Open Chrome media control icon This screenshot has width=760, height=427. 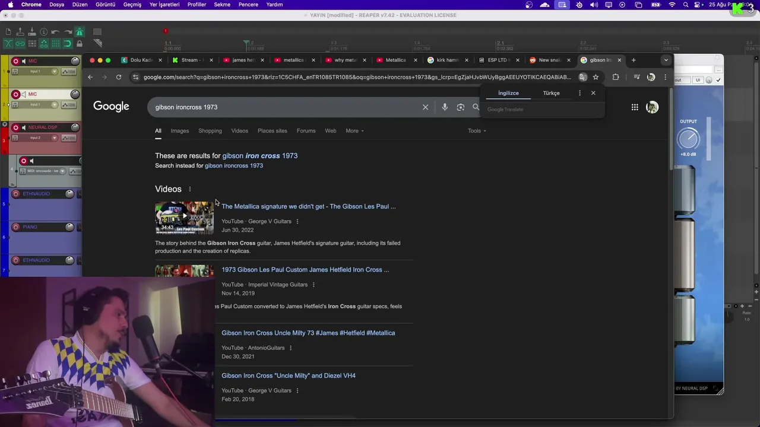click(636, 77)
